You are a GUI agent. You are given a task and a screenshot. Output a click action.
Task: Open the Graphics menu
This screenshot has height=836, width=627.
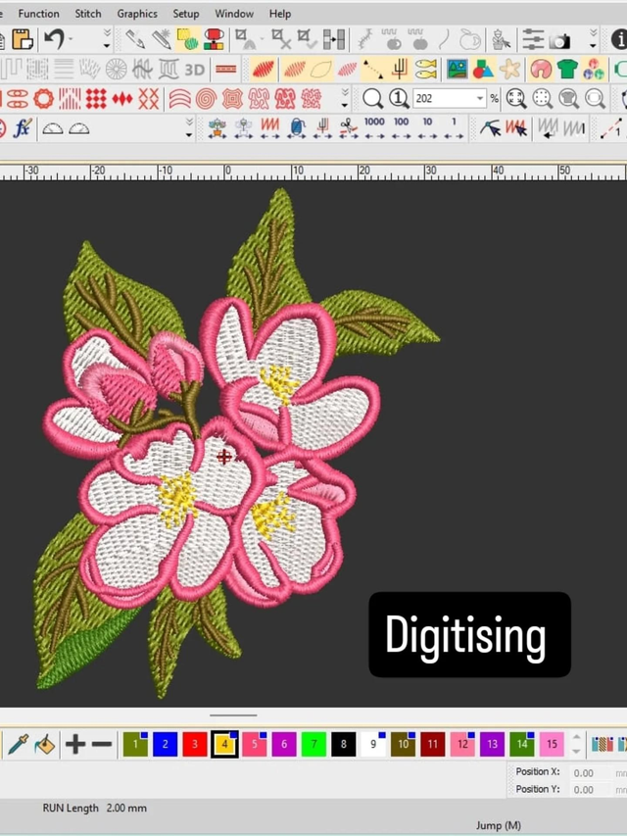click(x=137, y=14)
